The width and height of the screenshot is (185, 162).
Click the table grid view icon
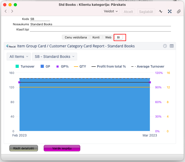point(172,46)
